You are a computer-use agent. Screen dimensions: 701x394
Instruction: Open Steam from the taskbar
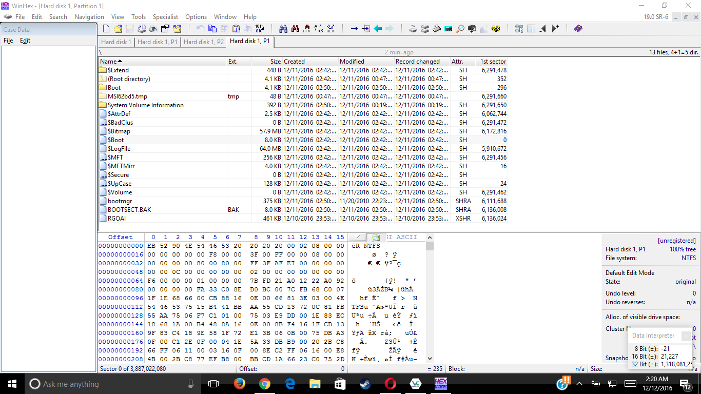coord(365,384)
